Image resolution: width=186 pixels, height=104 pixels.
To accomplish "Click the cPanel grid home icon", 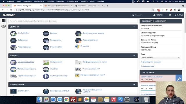I will pyautogui.click(x=3, y=21).
